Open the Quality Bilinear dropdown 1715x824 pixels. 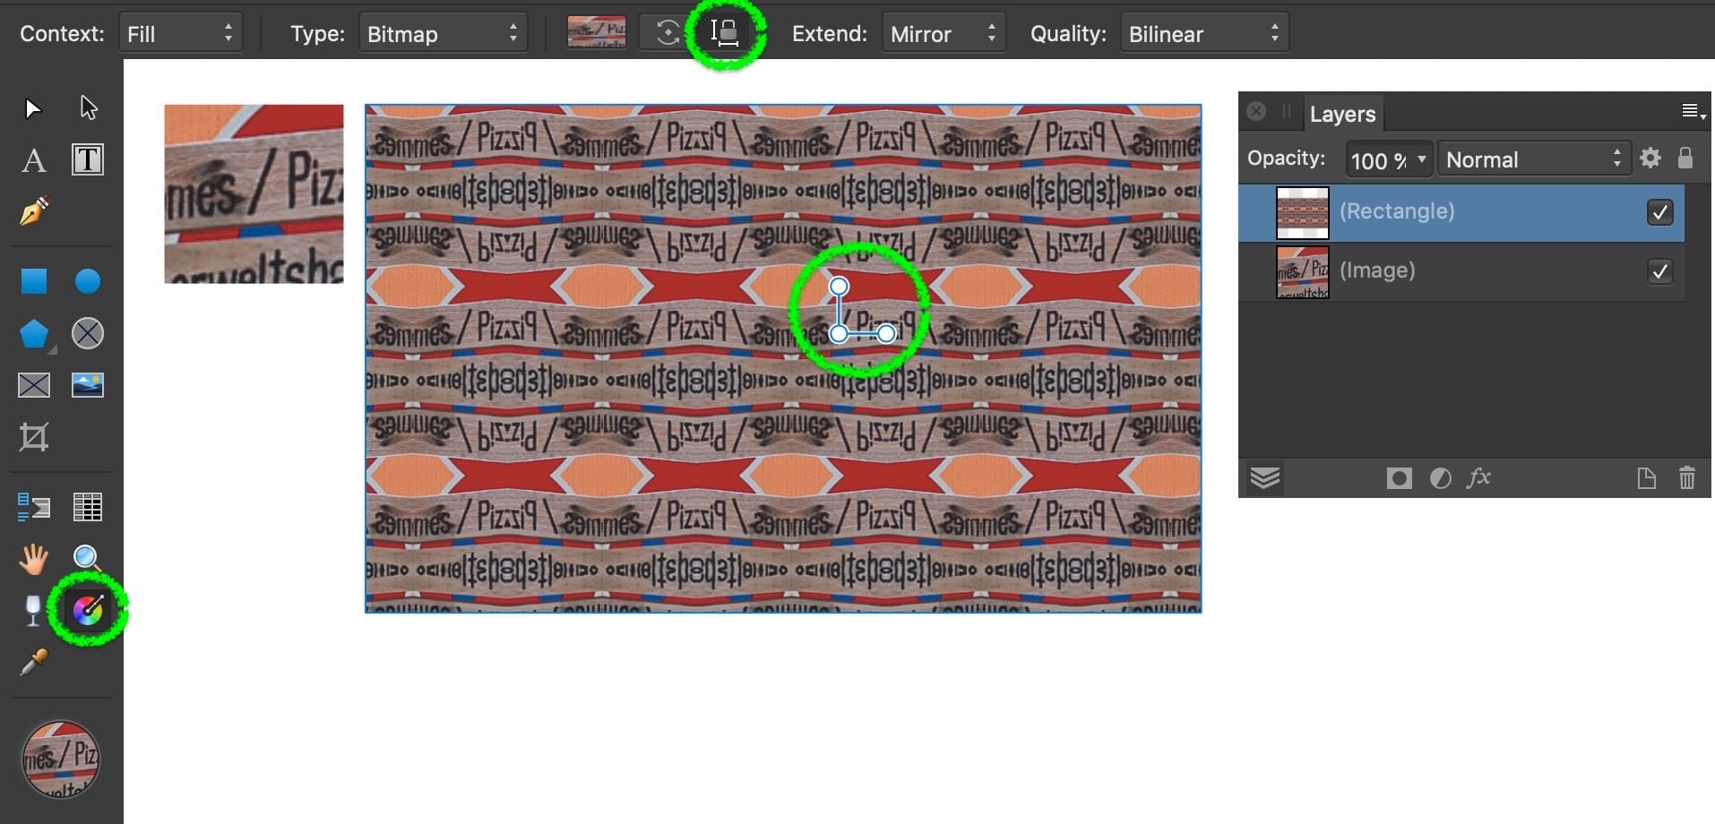(x=1204, y=34)
